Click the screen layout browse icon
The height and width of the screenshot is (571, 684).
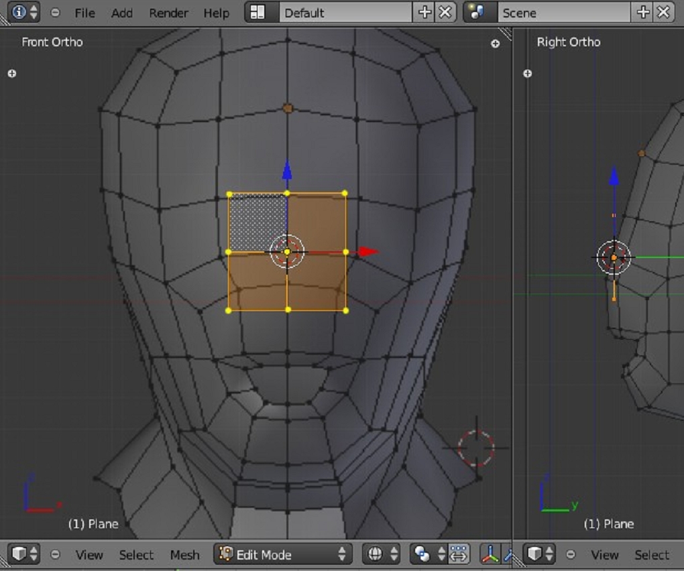click(x=258, y=12)
